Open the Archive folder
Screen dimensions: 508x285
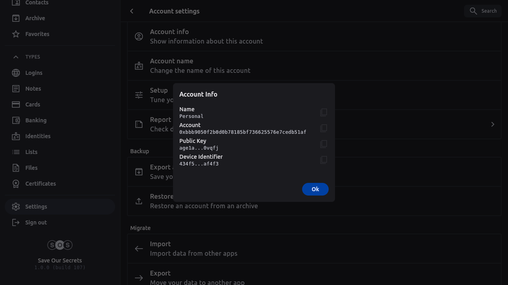35,18
